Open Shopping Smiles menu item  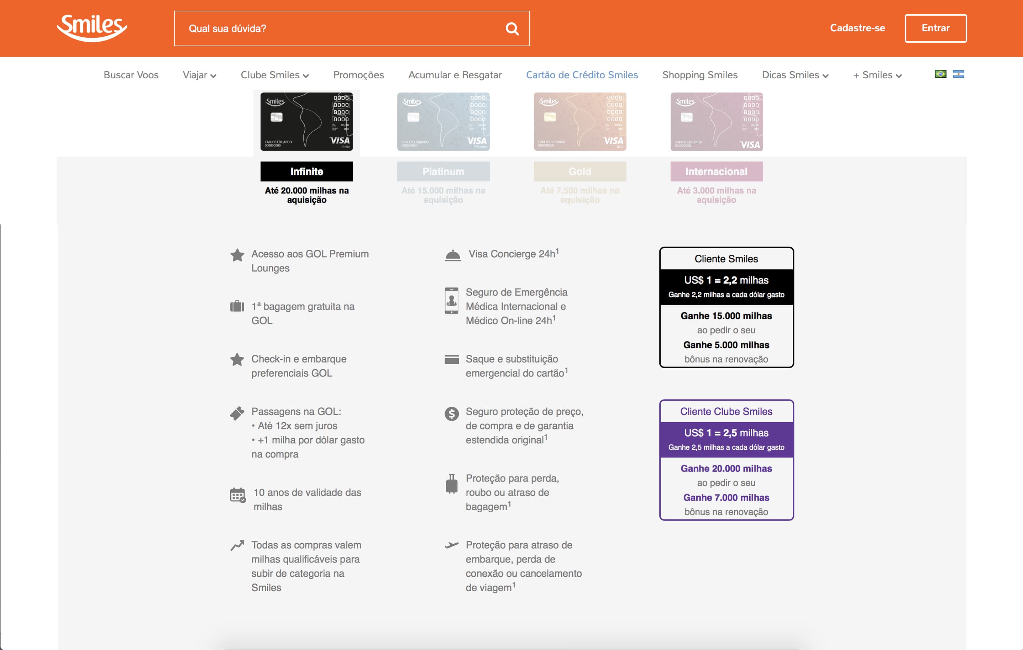tap(700, 75)
